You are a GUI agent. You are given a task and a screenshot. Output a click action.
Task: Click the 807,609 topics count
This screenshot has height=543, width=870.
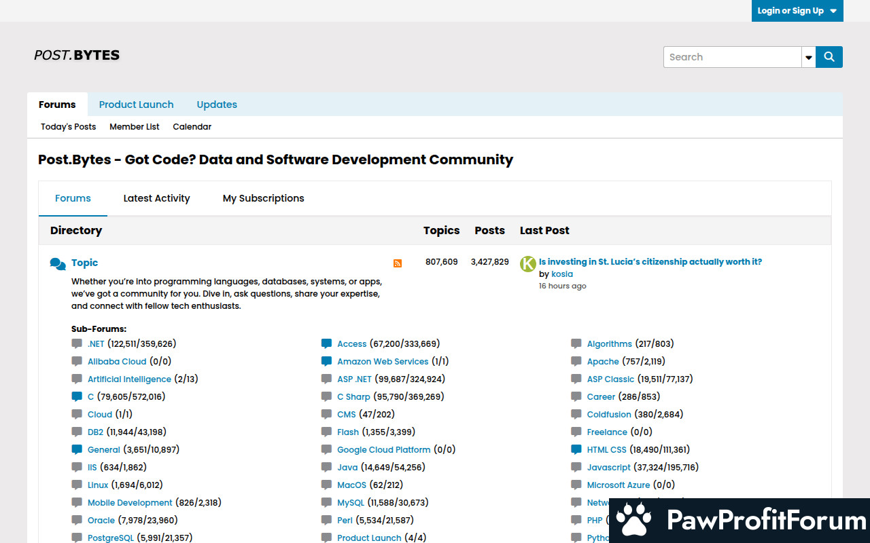442,261
